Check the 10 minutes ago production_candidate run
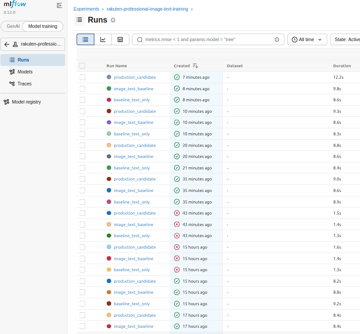360x334 pixels. tap(82, 111)
